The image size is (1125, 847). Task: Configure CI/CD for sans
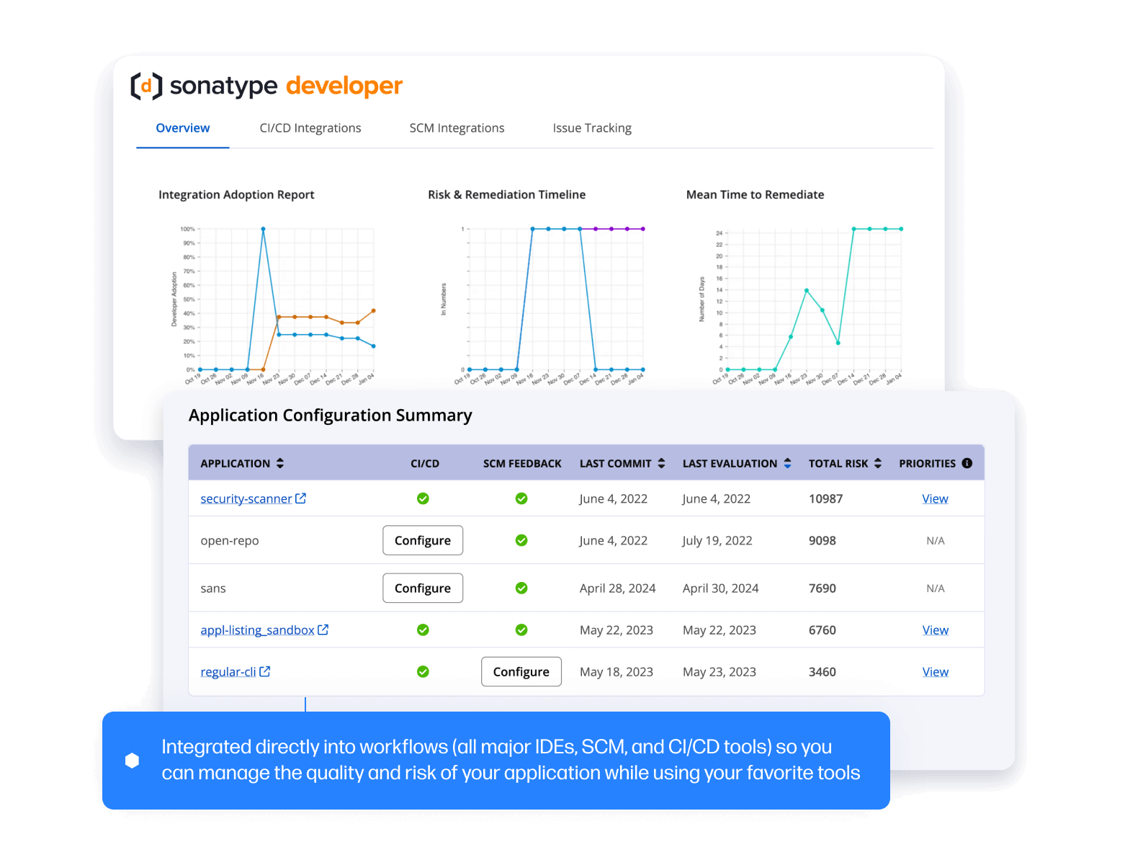(x=423, y=588)
